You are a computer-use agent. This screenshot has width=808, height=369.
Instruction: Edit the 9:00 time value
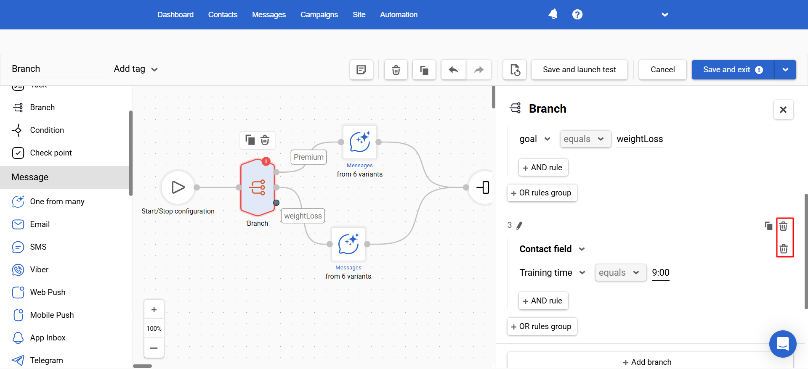click(x=661, y=273)
